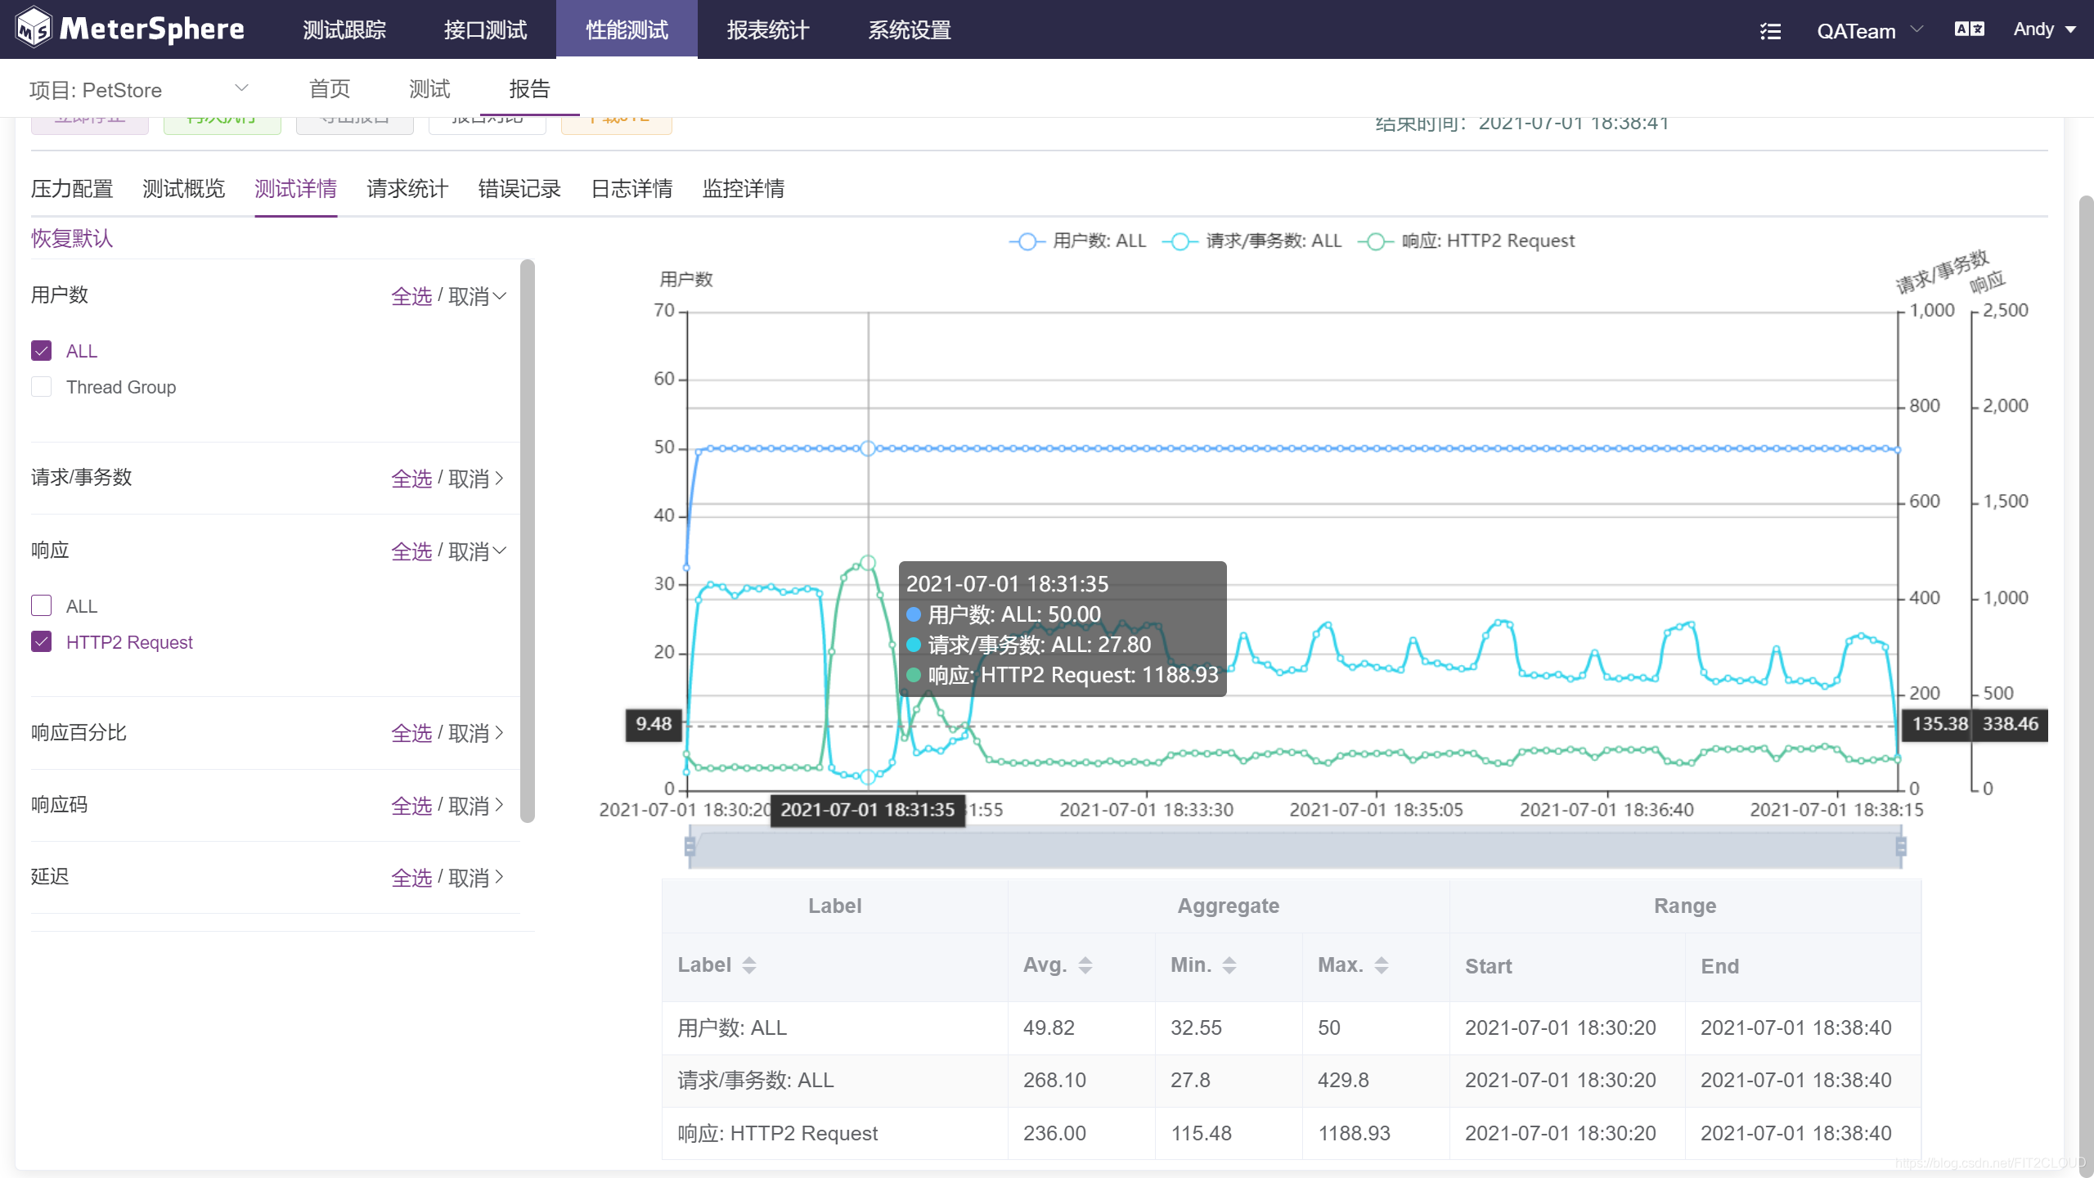
Task: Sort table by Max. column arrows
Action: (x=1382, y=965)
